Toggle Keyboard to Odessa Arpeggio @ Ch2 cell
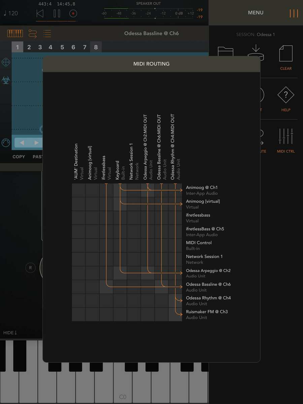 pos(120,273)
